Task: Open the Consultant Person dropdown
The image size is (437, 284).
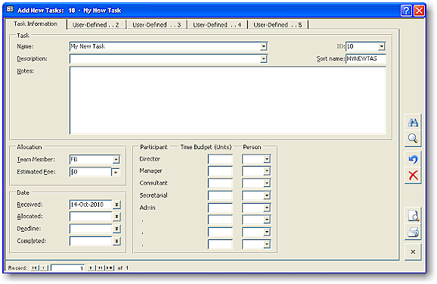Action: pos(267,183)
